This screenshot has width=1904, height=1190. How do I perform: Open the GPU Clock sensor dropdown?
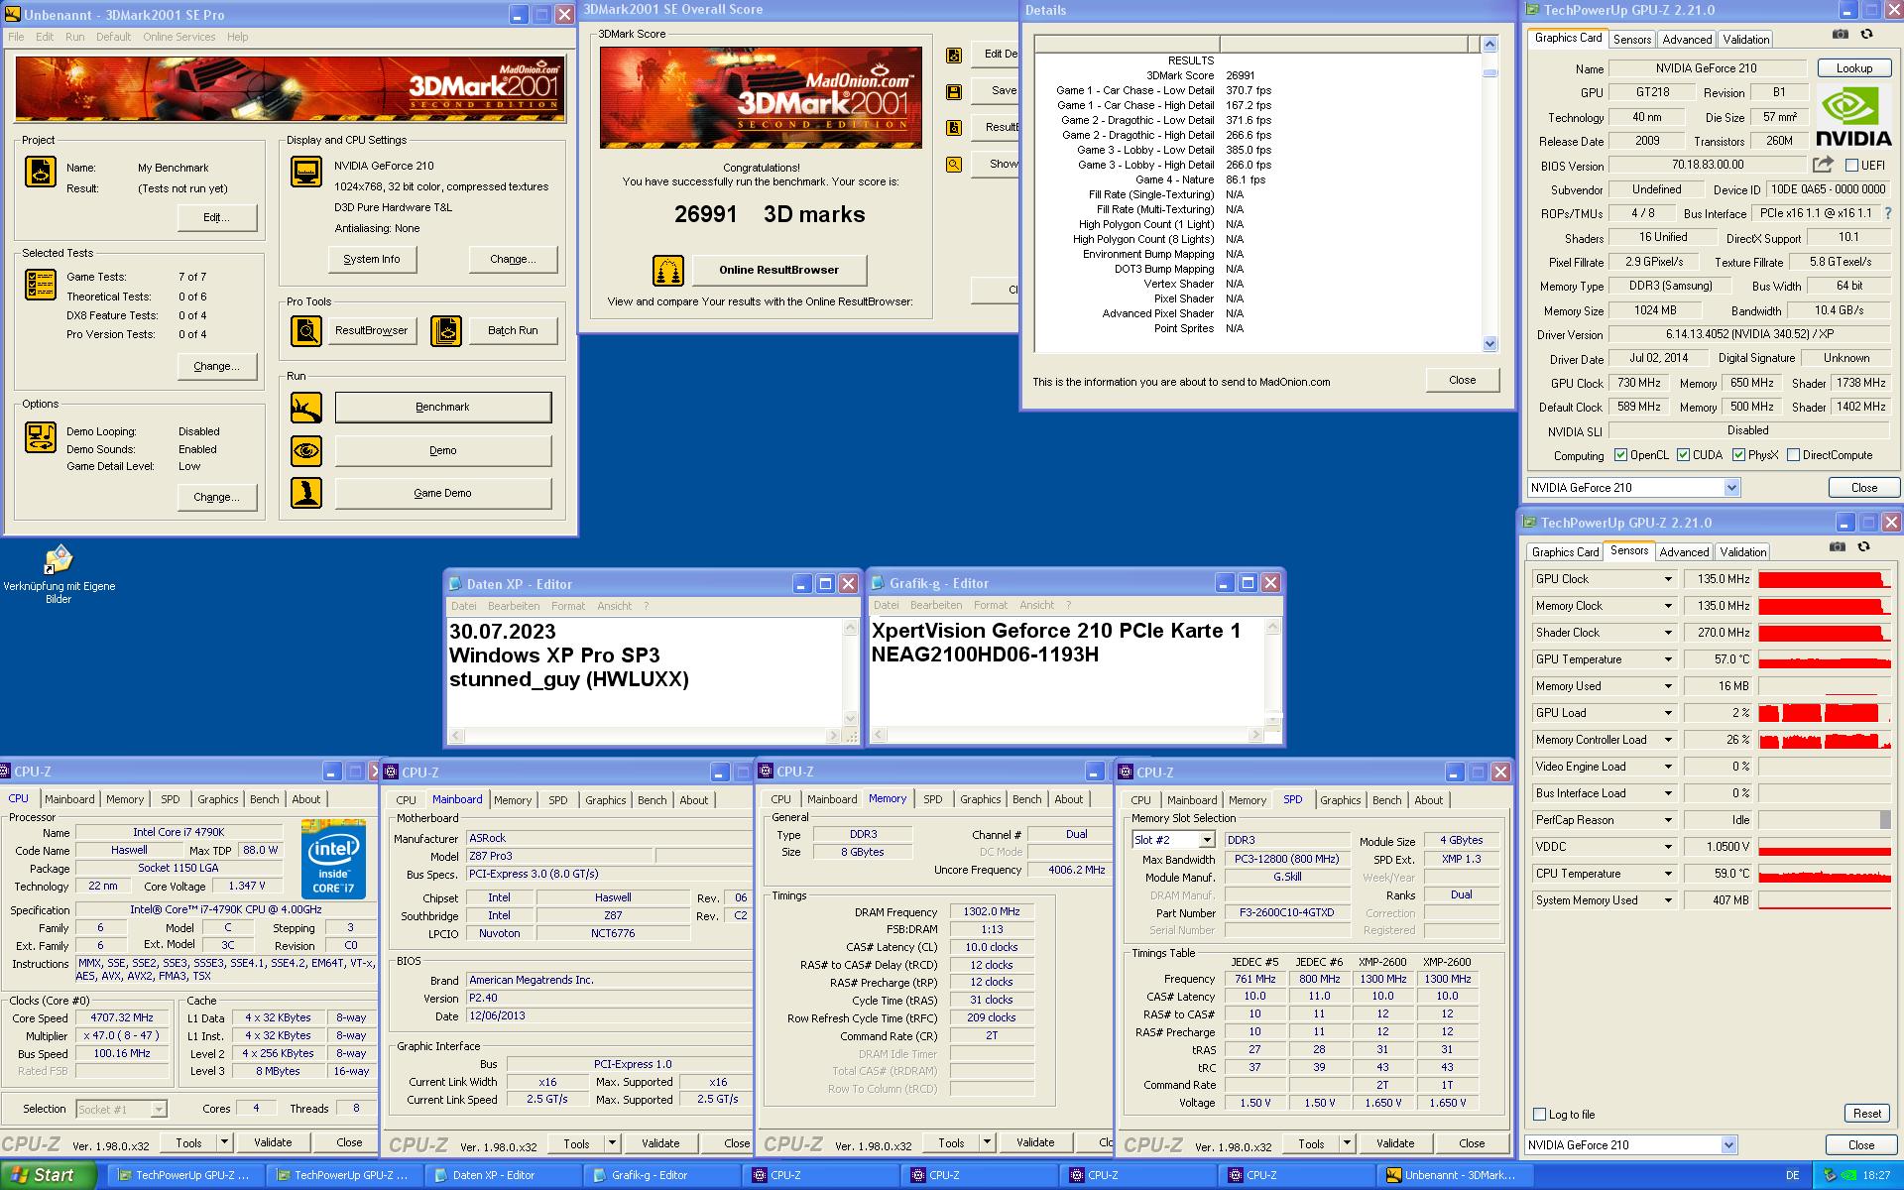tap(1668, 579)
